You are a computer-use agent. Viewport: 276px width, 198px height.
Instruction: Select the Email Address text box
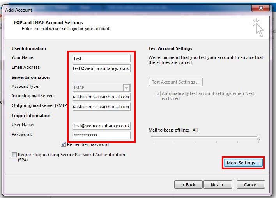click(x=101, y=68)
